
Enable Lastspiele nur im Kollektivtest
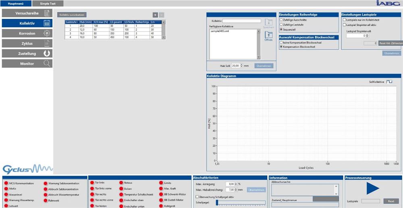pyautogui.click(x=345, y=20)
